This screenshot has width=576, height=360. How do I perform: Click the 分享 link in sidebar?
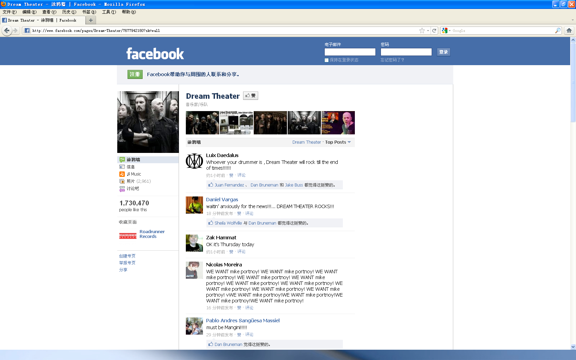123,270
